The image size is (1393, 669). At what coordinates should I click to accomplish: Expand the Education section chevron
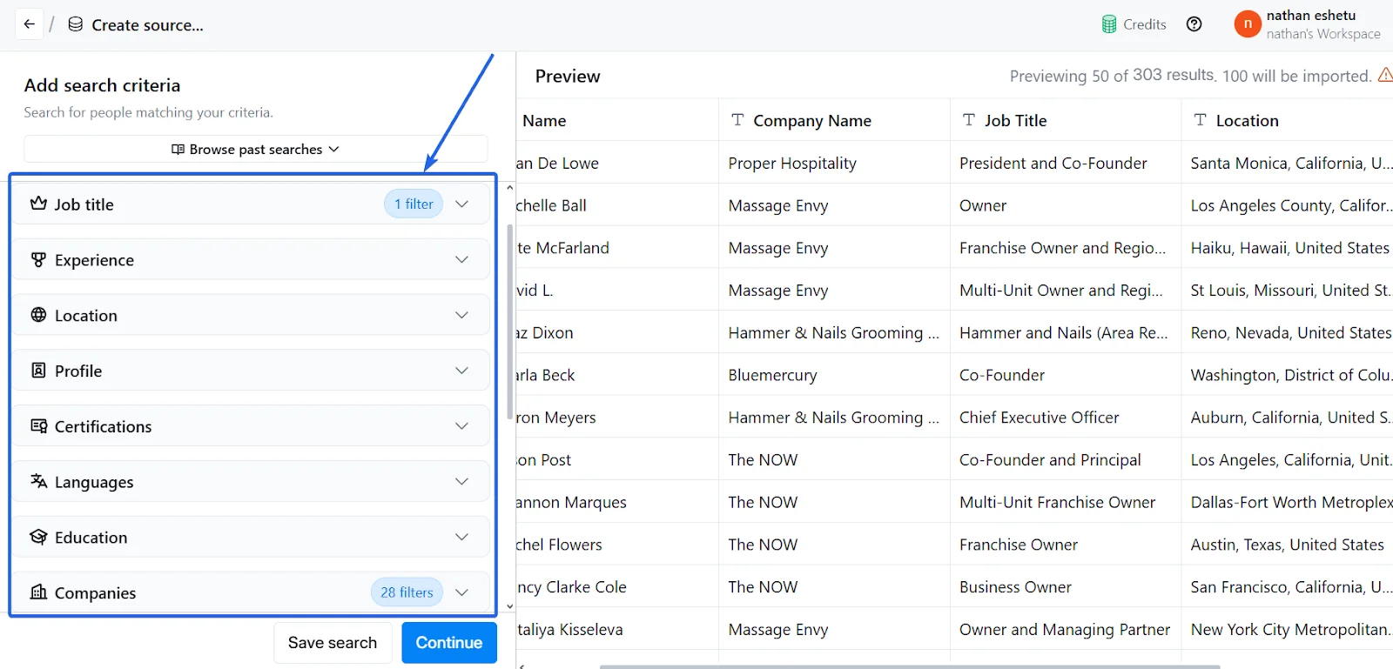[x=461, y=537]
